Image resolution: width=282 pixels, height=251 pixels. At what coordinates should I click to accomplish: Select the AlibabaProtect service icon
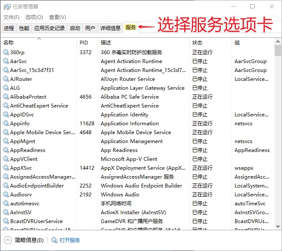tap(6, 97)
